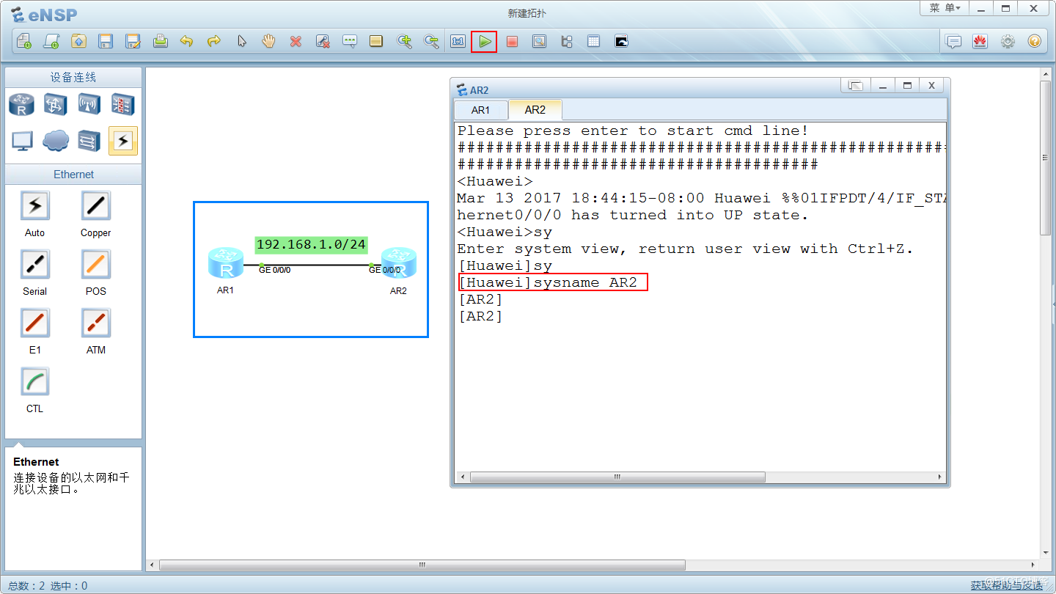The image size is (1056, 594).
Task: Click the red X delete tool
Action: pos(296,42)
